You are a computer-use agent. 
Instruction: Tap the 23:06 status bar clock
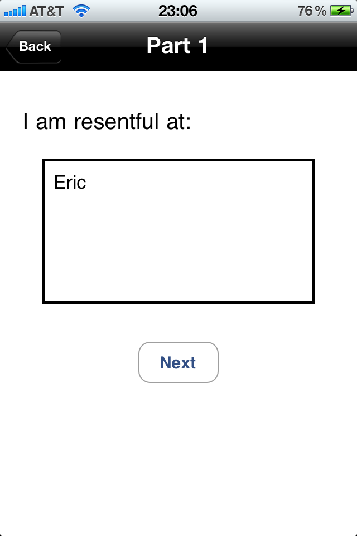coord(177,11)
